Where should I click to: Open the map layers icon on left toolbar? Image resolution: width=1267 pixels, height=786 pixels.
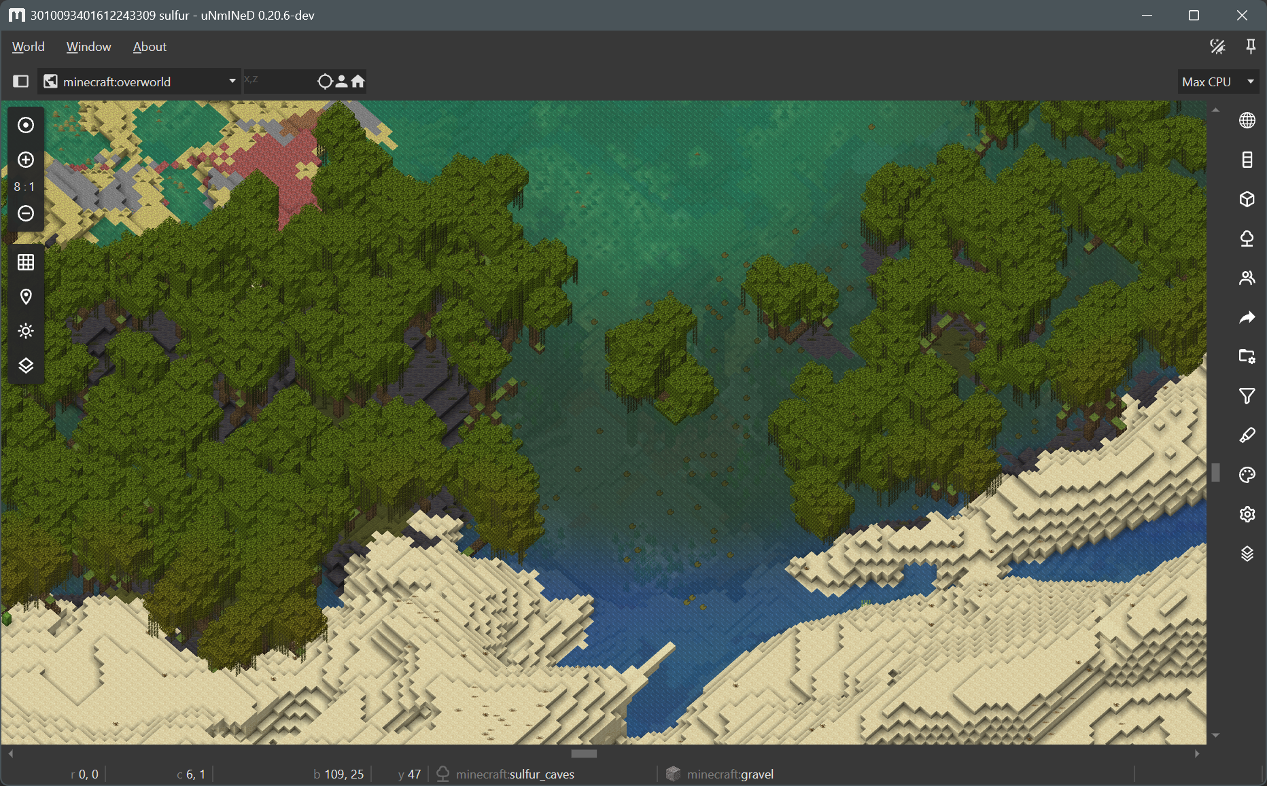pyautogui.click(x=26, y=365)
